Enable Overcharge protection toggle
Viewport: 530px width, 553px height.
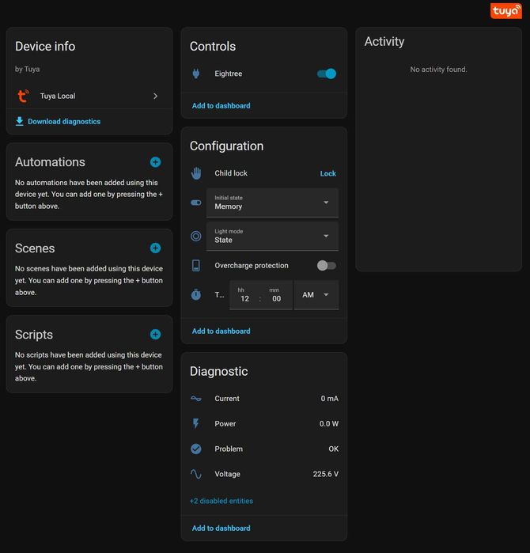coord(327,266)
